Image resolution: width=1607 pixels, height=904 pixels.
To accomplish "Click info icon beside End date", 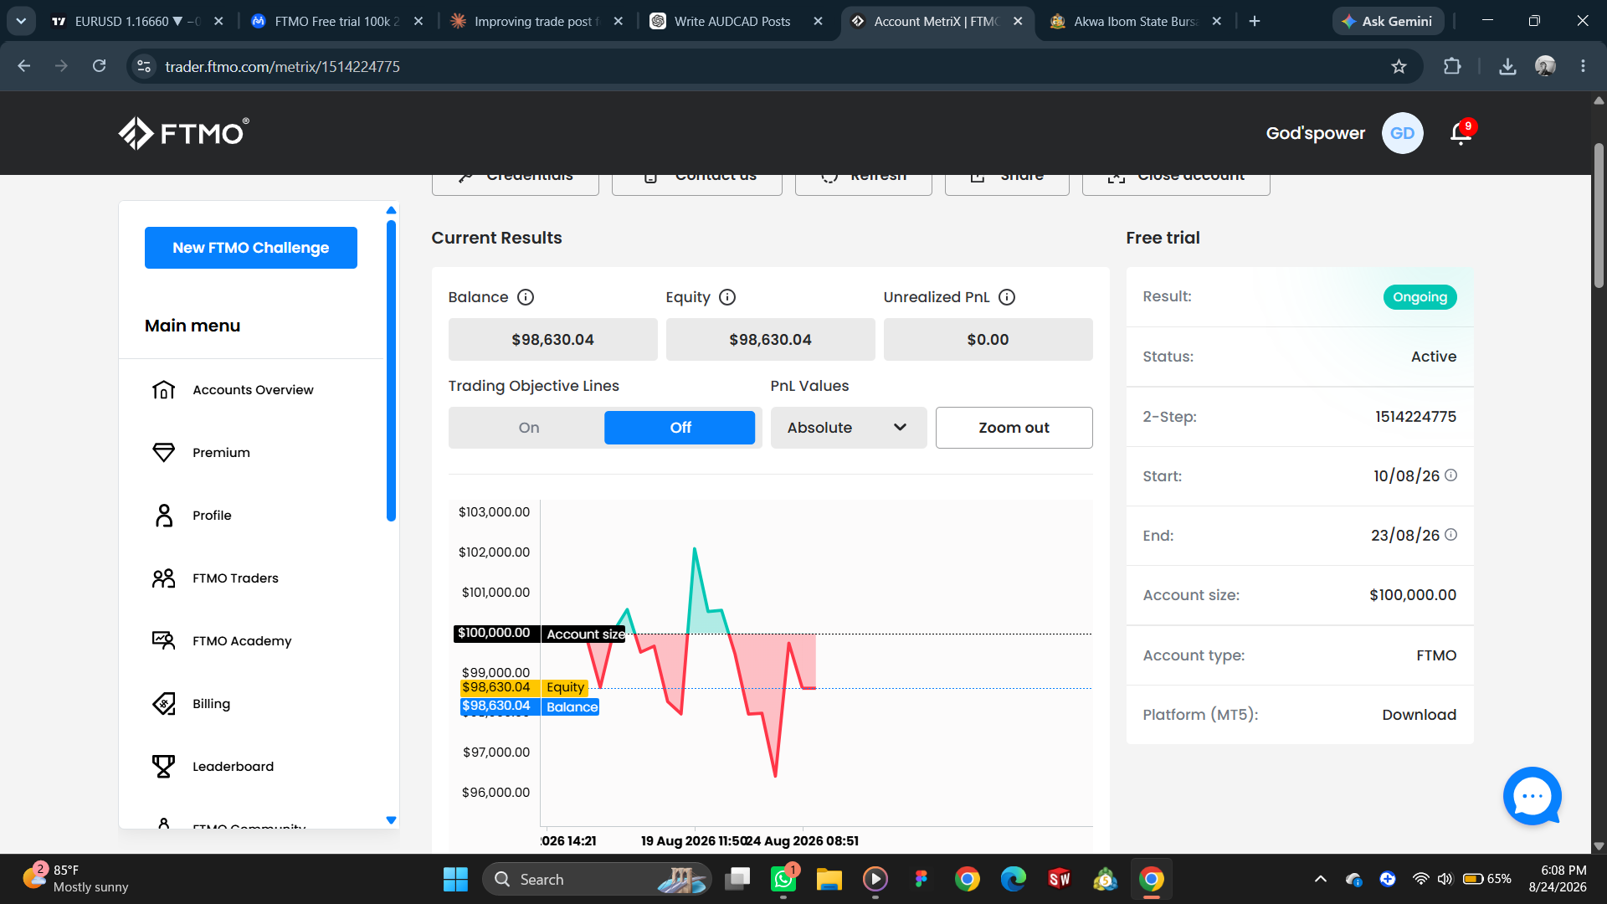I will [1451, 535].
